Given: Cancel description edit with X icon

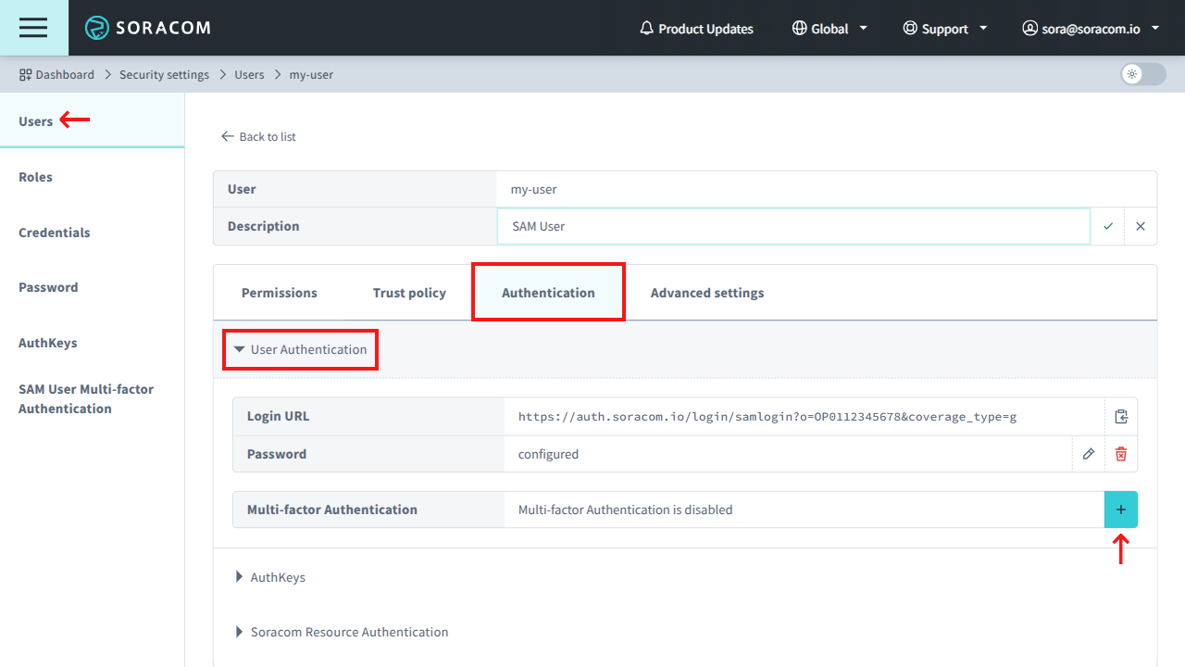Looking at the screenshot, I should (x=1140, y=226).
